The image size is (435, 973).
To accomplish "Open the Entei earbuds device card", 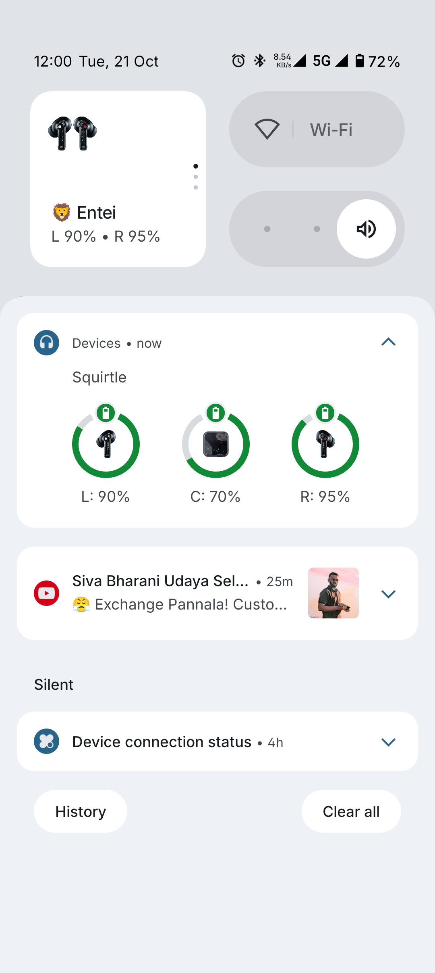I will point(118,179).
